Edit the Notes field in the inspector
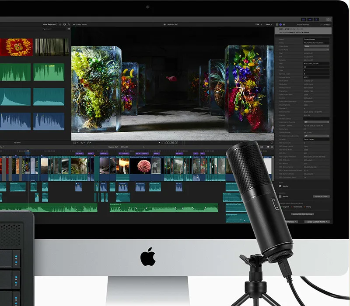This screenshot has width=350, height=306. [316, 43]
